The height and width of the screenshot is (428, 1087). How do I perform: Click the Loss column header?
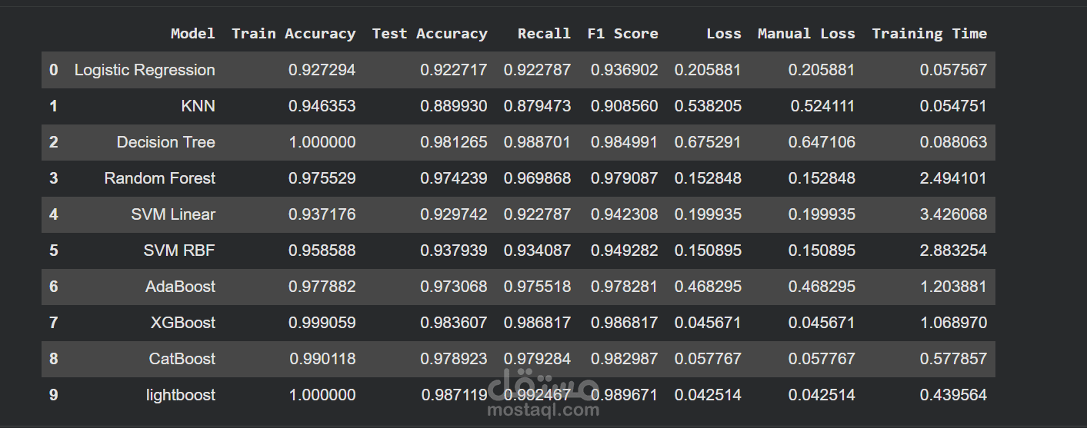(x=724, y=34)
